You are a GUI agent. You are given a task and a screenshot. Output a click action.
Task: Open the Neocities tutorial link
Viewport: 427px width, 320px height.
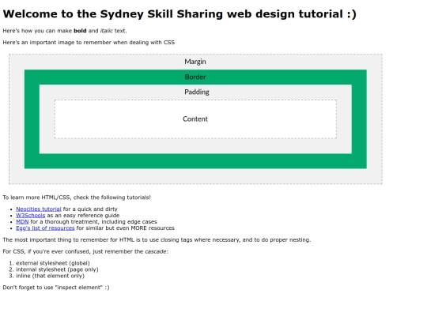click(x=39, y=209)
